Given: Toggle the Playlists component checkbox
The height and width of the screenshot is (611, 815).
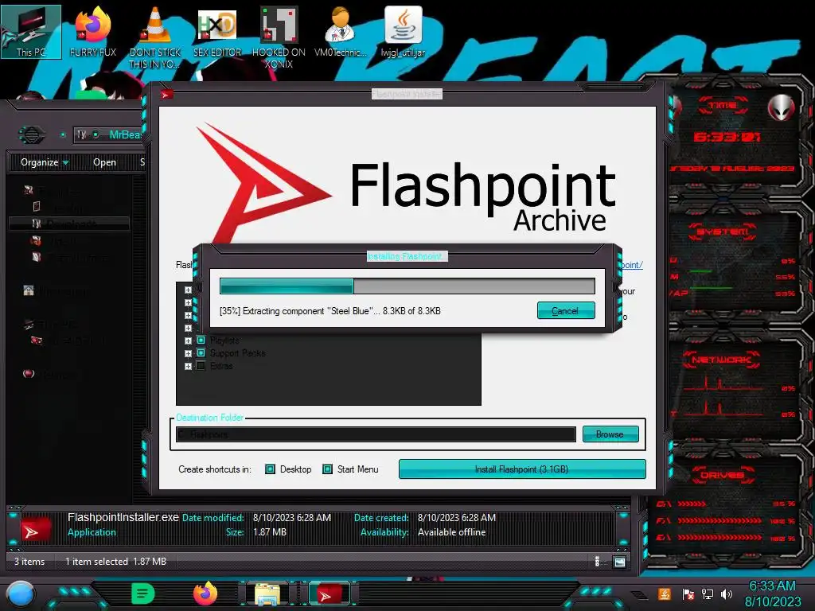Looking at the screenshot, I should tap(201, 341).
